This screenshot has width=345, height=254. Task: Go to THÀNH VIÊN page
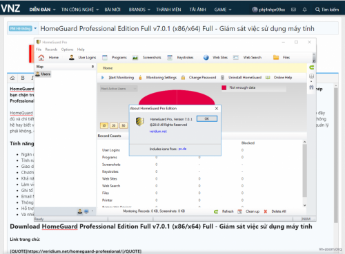168,10
